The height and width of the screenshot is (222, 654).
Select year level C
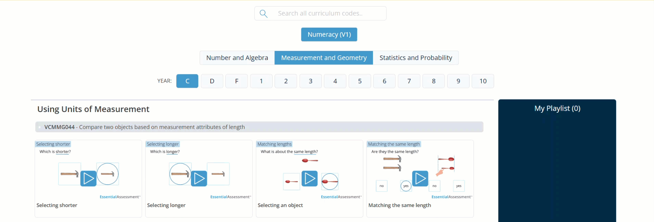tap(187, 81)
